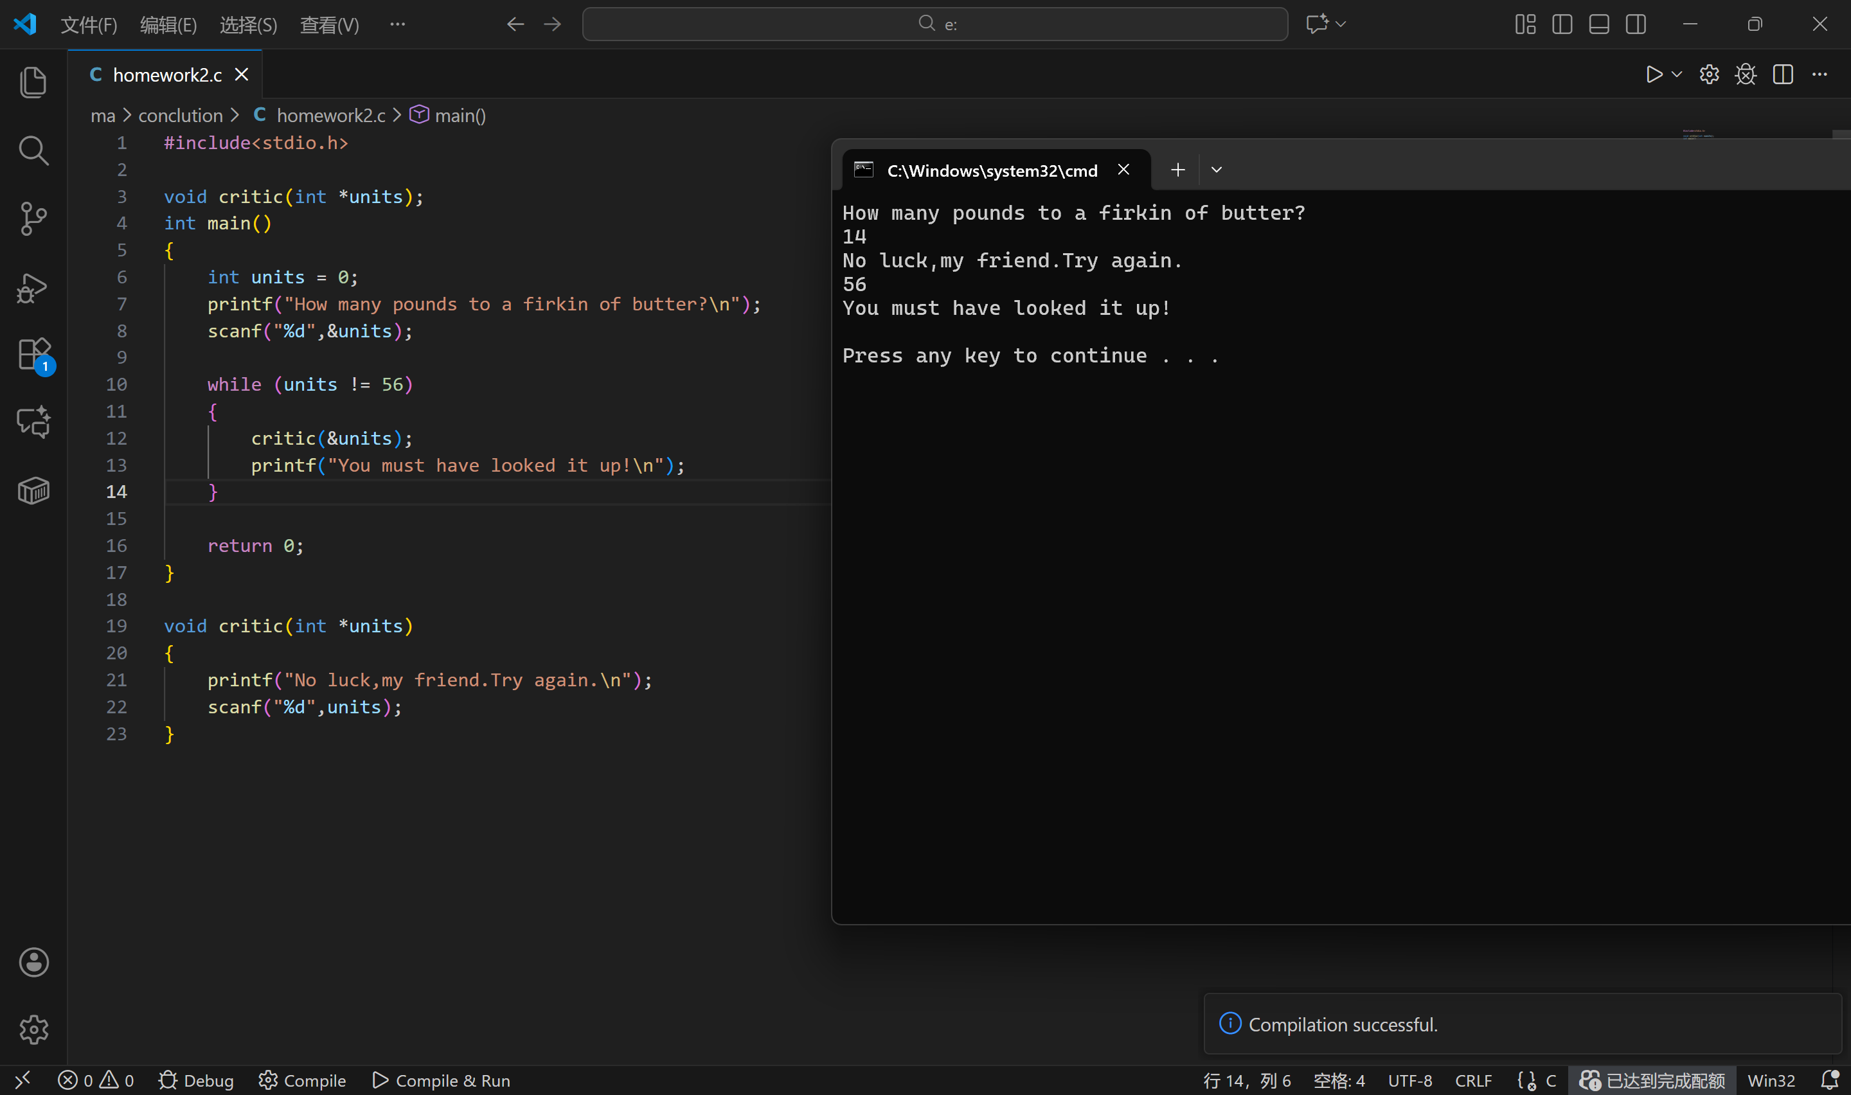
Task: Select the homework2.c editor tab
Action: 166,75
